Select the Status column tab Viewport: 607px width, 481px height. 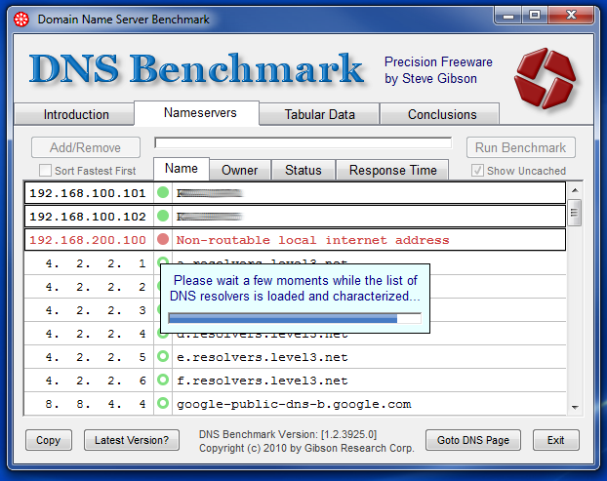pyautogui.click(x=303, y=171)
